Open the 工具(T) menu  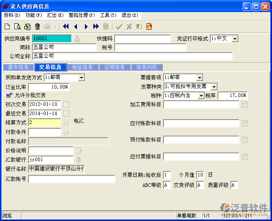pyautogui.click(x=108, y=16)
